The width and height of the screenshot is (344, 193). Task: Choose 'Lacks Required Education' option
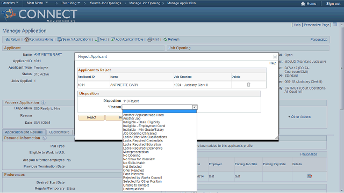[142, 144]
